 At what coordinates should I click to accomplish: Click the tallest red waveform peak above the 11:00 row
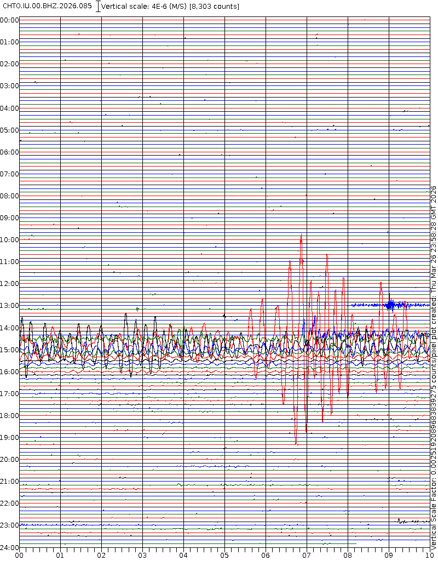coord(301,236)
